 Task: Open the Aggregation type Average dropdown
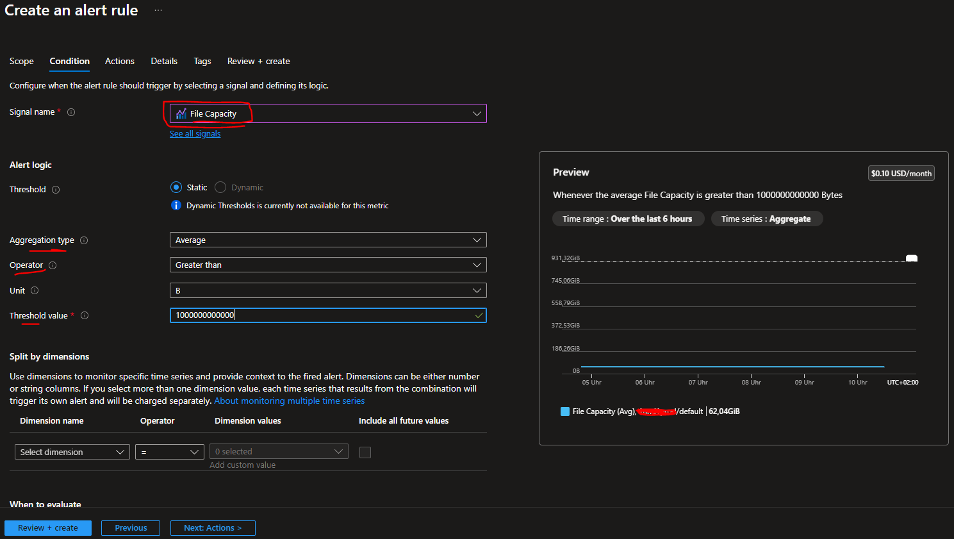(328, 240)
